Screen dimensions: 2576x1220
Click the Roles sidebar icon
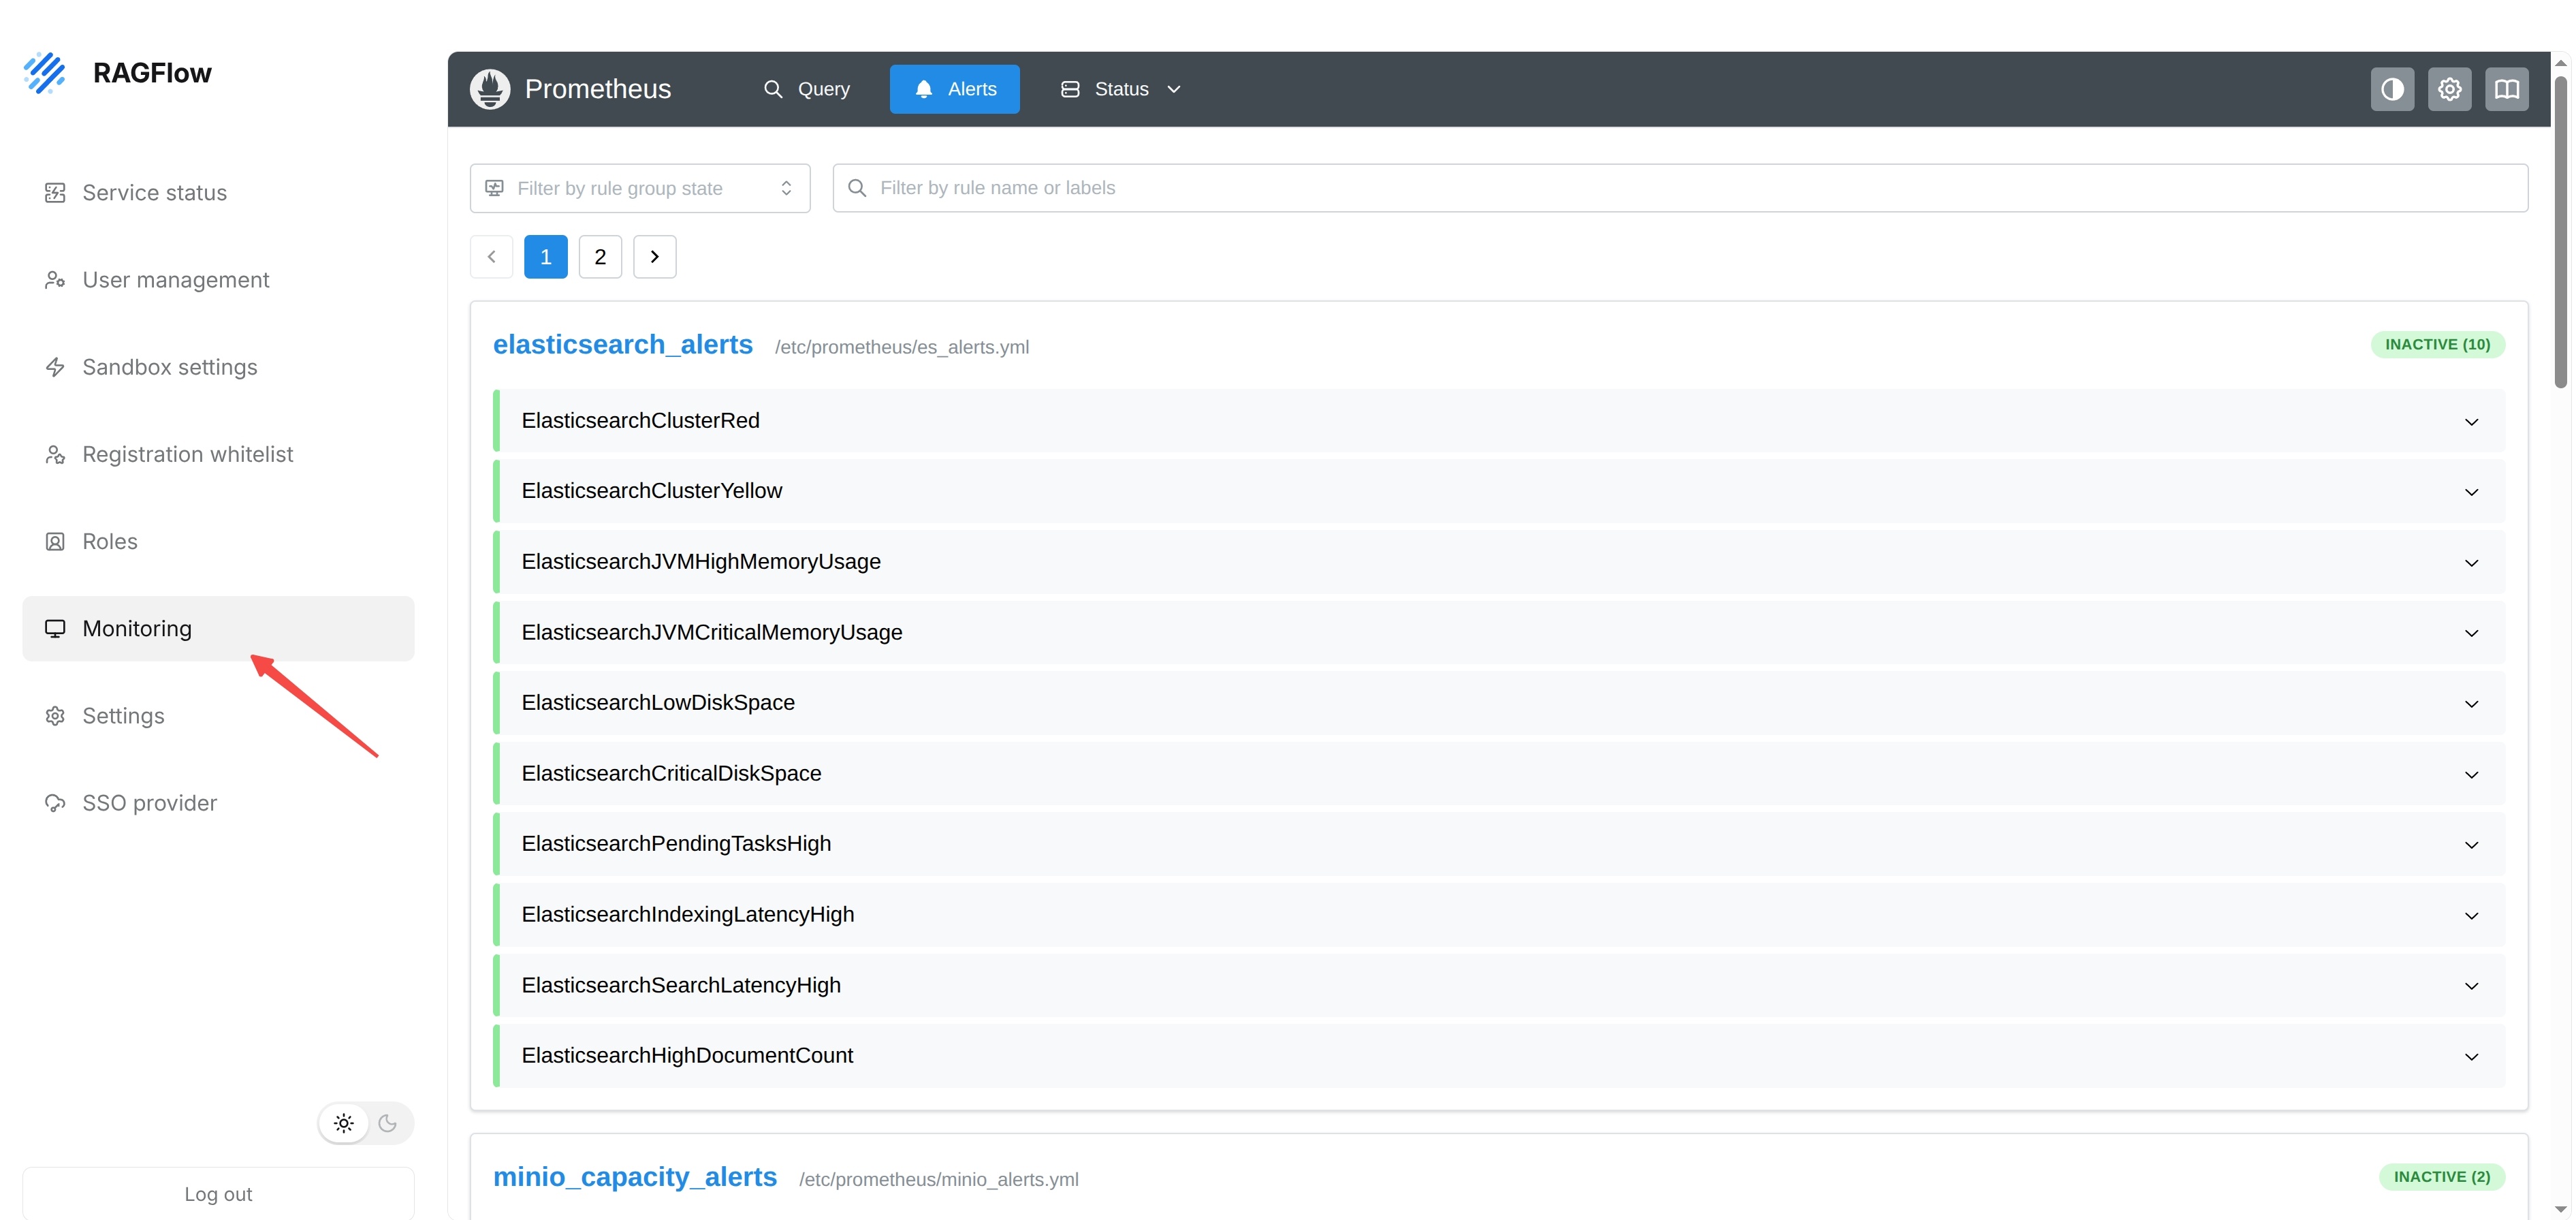pos(55,541)
